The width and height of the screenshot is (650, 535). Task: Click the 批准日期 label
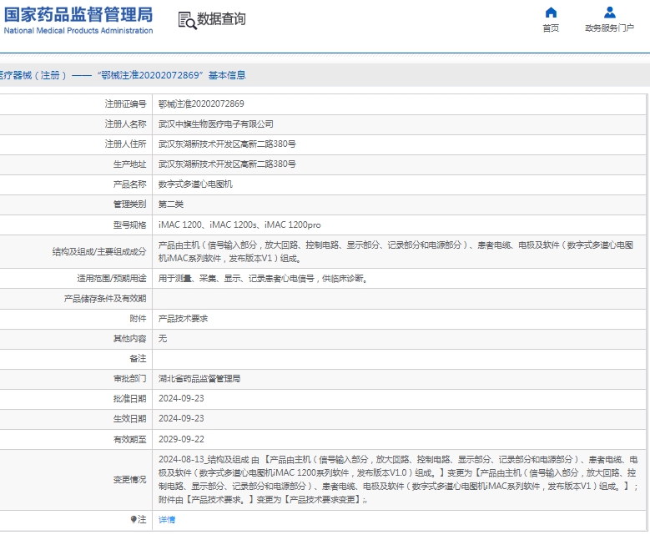pyautogui.click(x=130, y=399)
